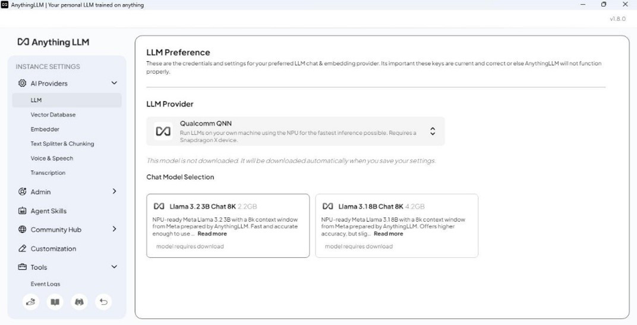Click the back arrow icon button
The width and height of the screenshot is (637, 325).
click(x=103, y=302)
